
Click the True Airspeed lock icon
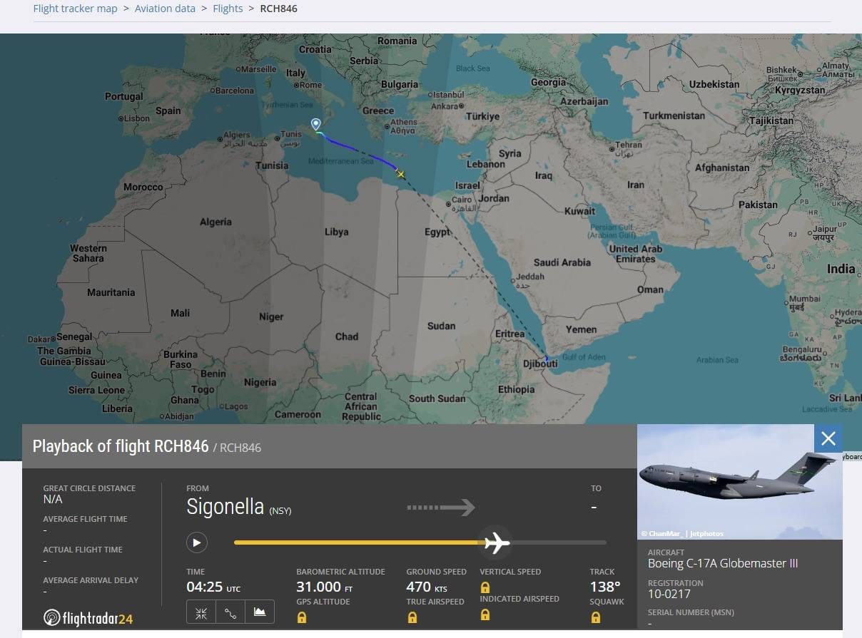click(412, 617)
